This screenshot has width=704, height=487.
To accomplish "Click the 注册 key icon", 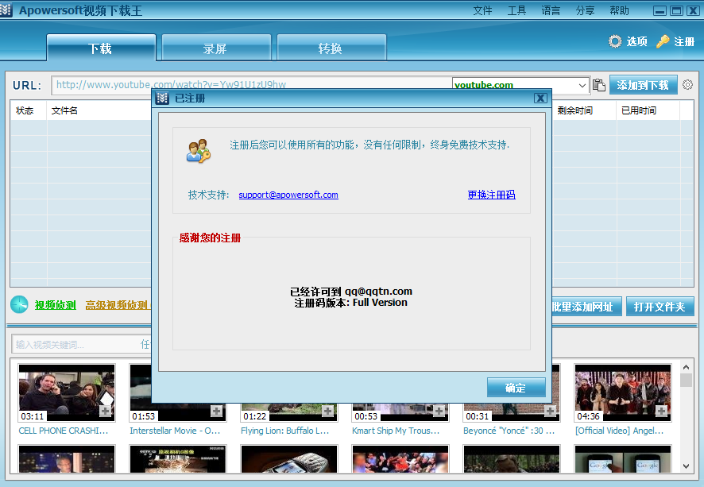I will coord(663,41).
